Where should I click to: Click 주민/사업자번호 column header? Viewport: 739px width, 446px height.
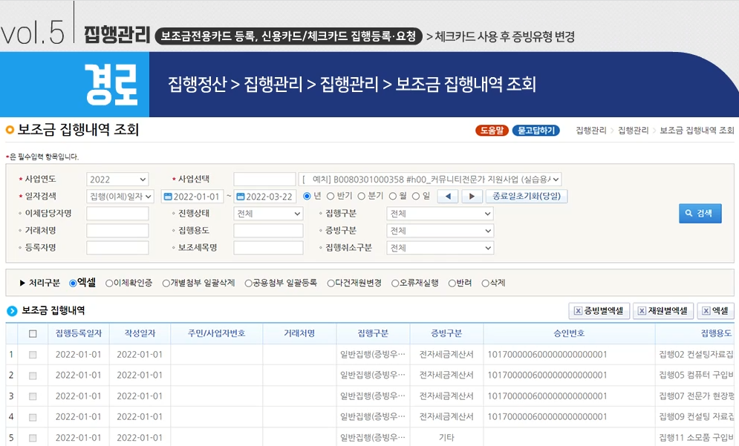[216, 333]
